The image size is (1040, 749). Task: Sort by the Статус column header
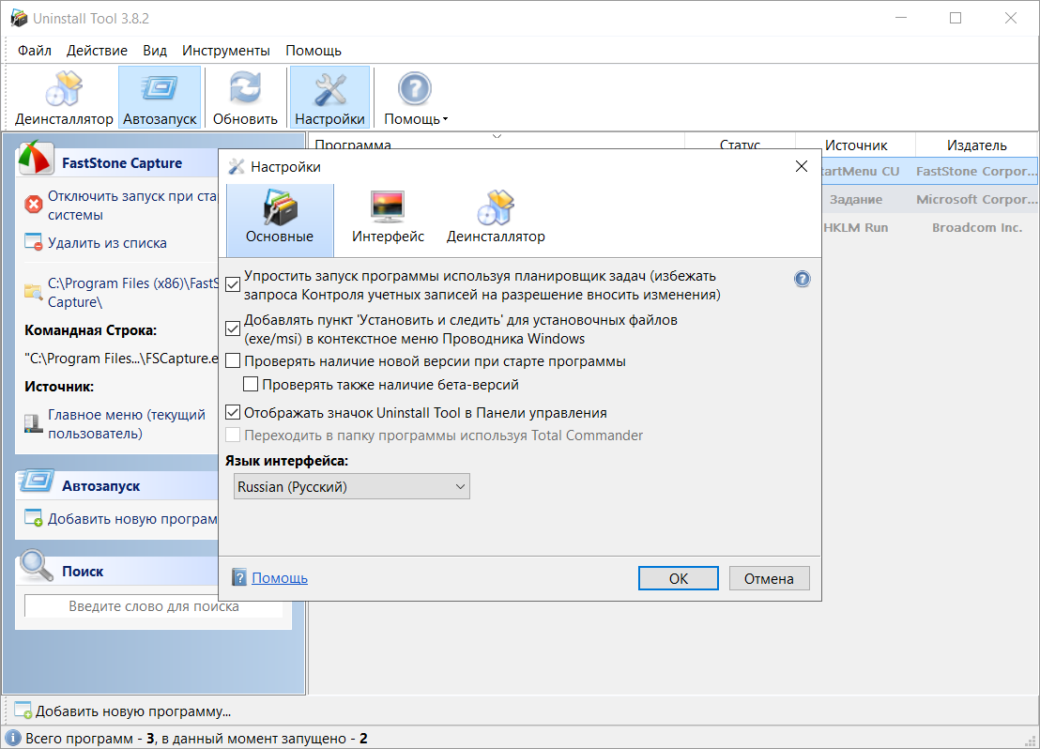(x=740, y=145)
